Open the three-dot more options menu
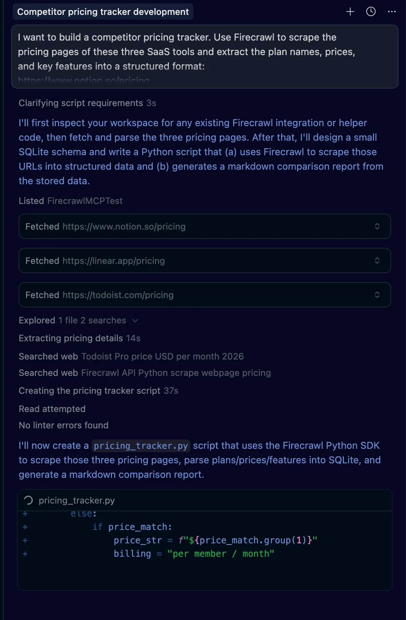Viewport: 406px width, 620px height. click(x=391, y=12)
